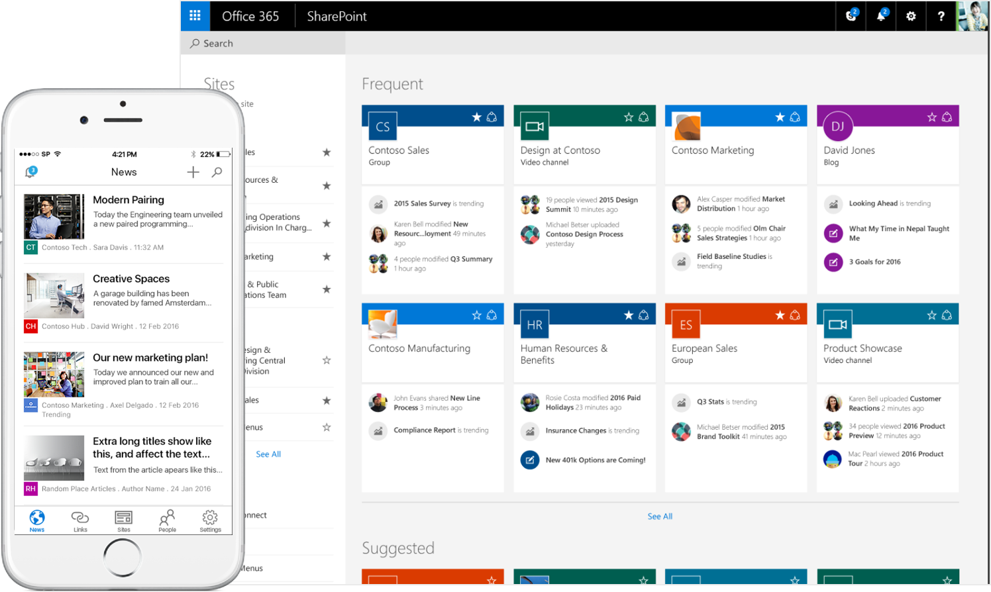Follow Design at Contoso with star

coord(628,117)
